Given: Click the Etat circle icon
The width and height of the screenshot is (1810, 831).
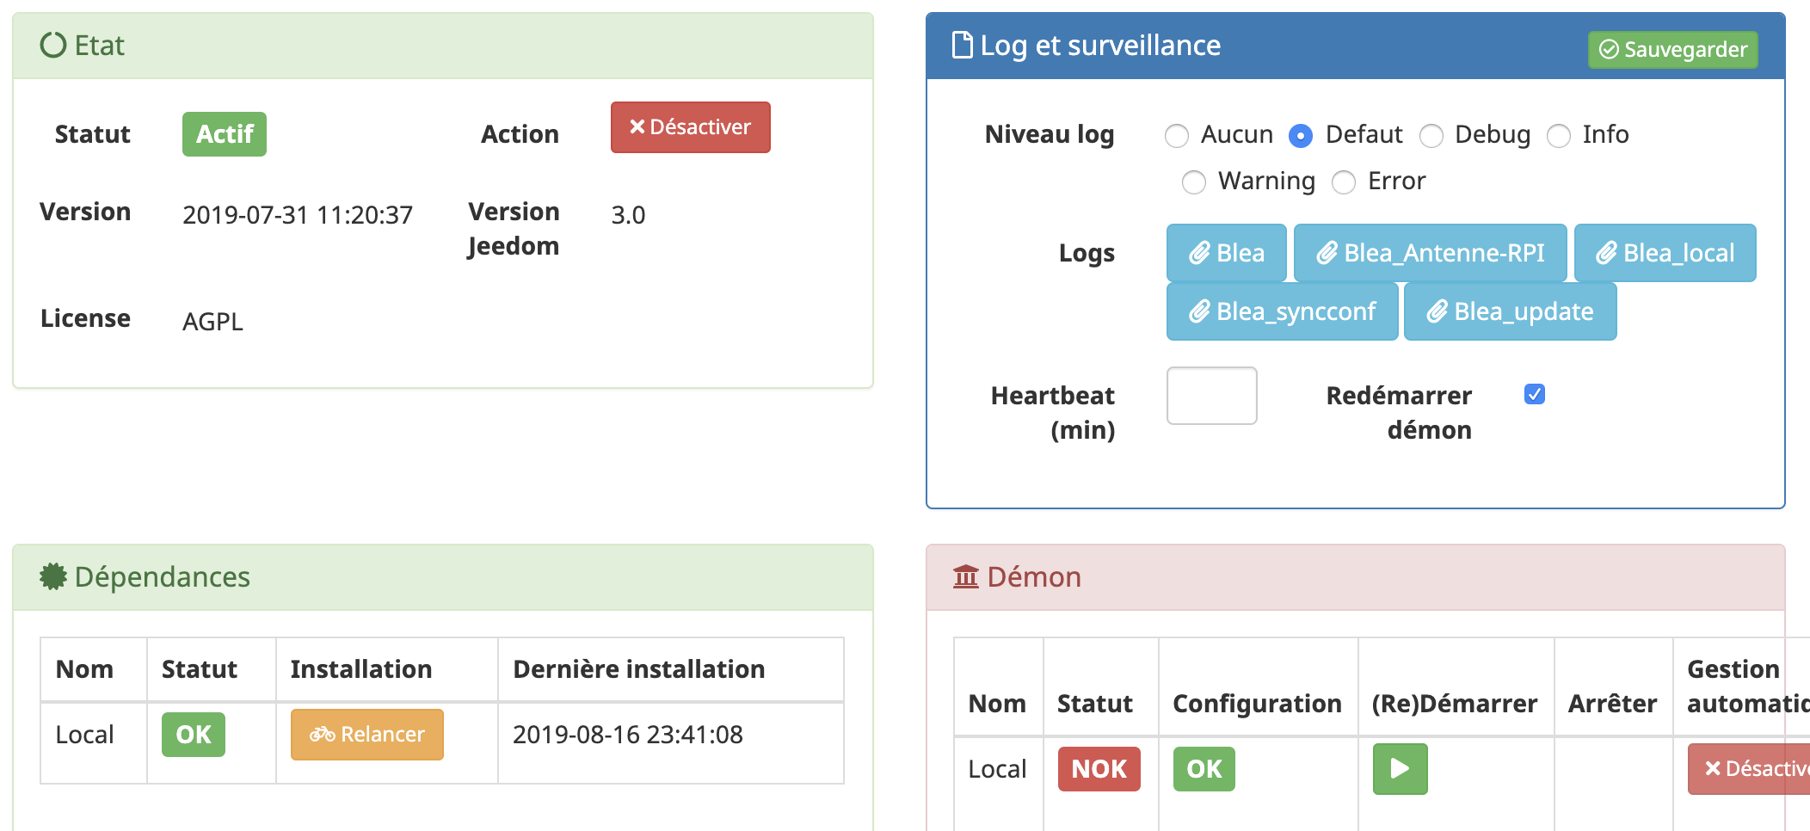Looking at the screenshot, I should coord(53,45).
